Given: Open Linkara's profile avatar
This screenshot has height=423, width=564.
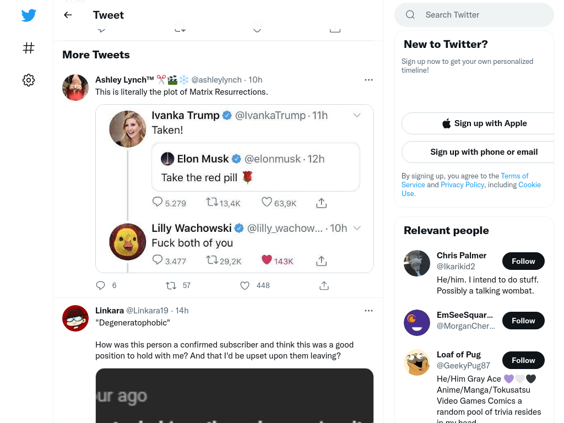Looking at the screenshot, I should (x=75, y=318).
